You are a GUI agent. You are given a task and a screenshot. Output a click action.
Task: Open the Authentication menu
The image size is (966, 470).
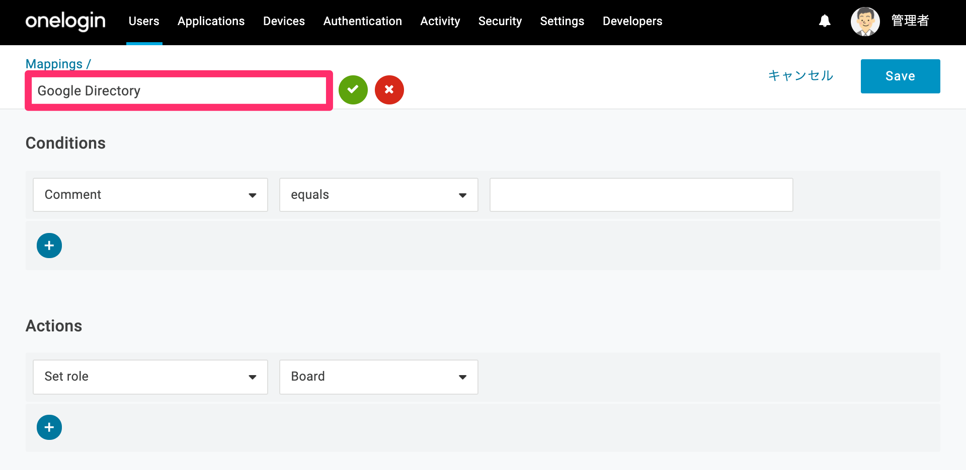(x=363, y=21)
